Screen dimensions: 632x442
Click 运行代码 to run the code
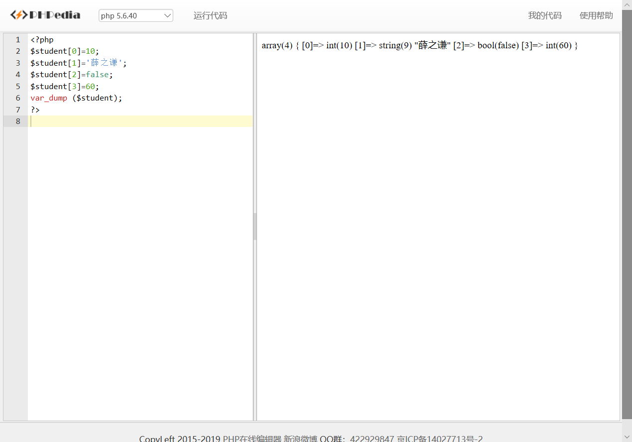click(210, 15)
